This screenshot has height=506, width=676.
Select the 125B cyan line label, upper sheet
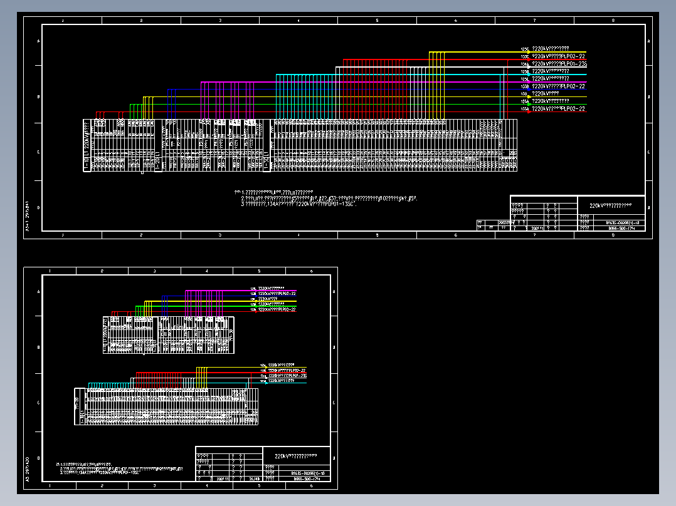[x=550, y=71]
